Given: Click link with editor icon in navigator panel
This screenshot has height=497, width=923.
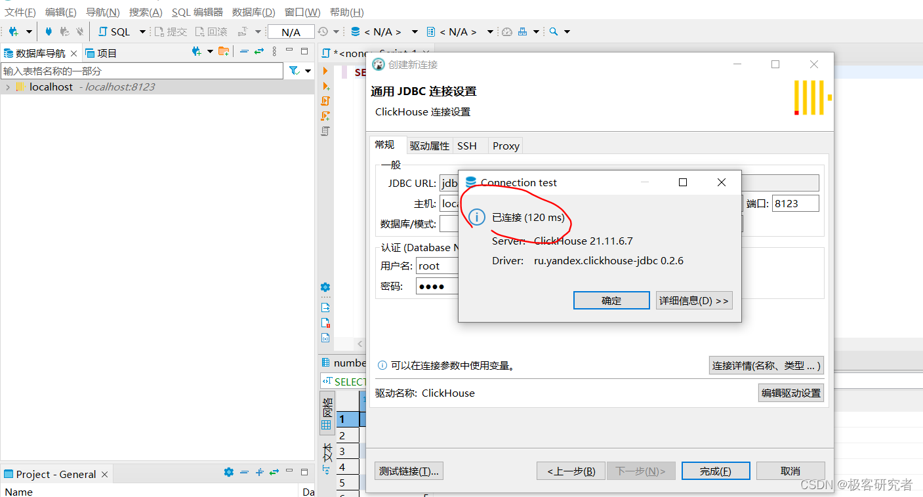Looking at the screenshot, I should click(259, 51).
